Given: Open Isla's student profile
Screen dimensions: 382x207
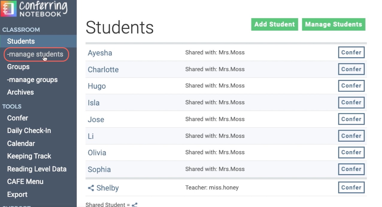Looking at the screenshot, I should (93, 102).
